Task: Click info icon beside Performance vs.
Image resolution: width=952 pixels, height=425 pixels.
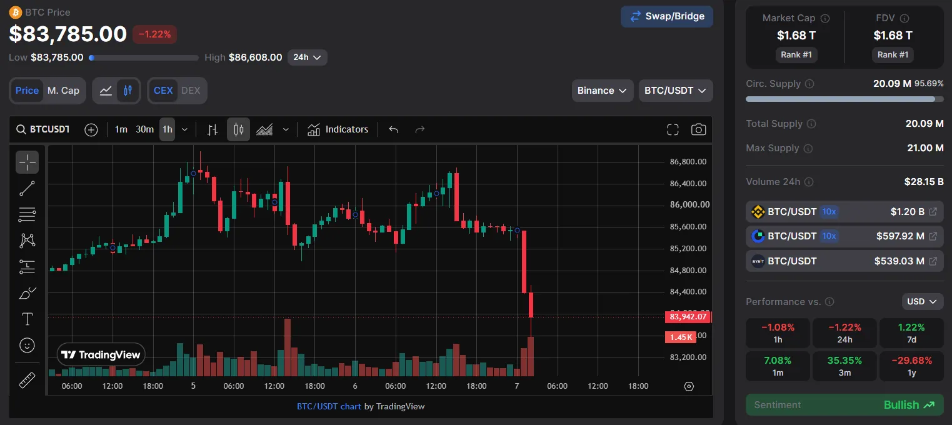Action: [829, 302]
